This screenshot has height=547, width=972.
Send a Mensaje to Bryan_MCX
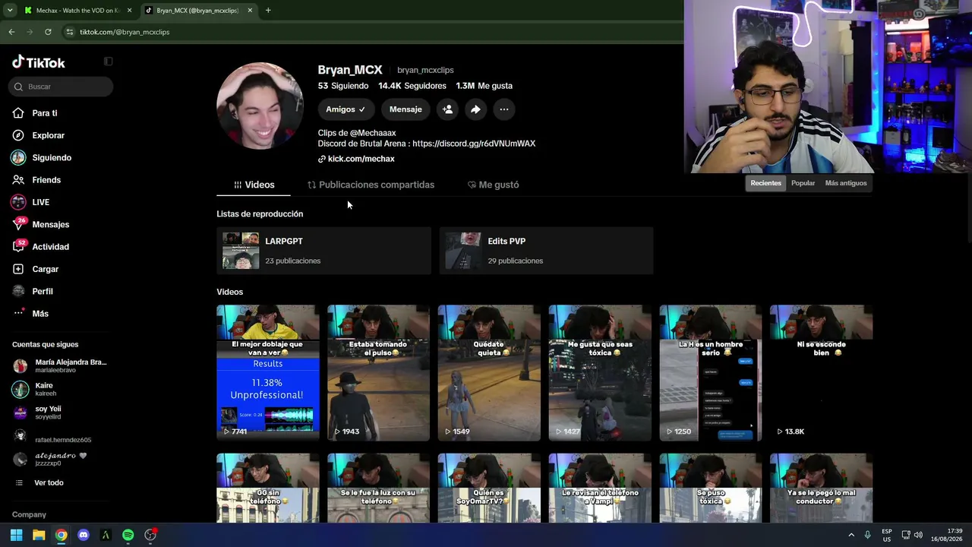[406, 109]
